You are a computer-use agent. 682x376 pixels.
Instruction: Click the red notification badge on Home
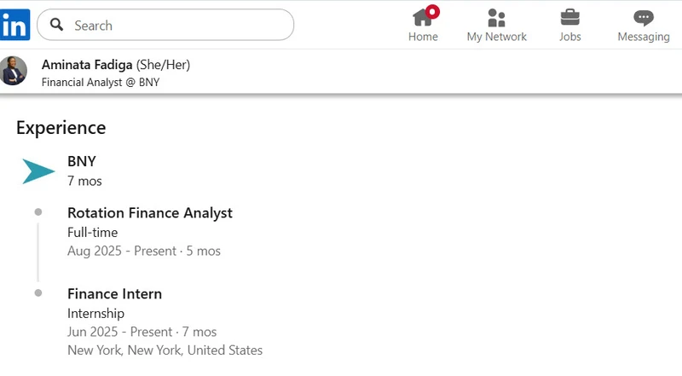432,12
